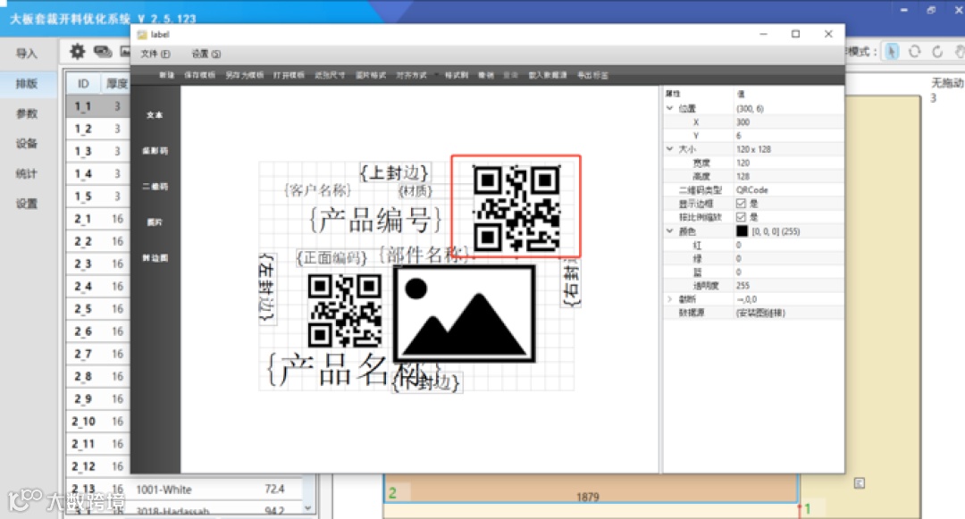This screenshot has height=519, width=965.
Task: Click the 厚度 thickness column header
Action: point(116,84)
